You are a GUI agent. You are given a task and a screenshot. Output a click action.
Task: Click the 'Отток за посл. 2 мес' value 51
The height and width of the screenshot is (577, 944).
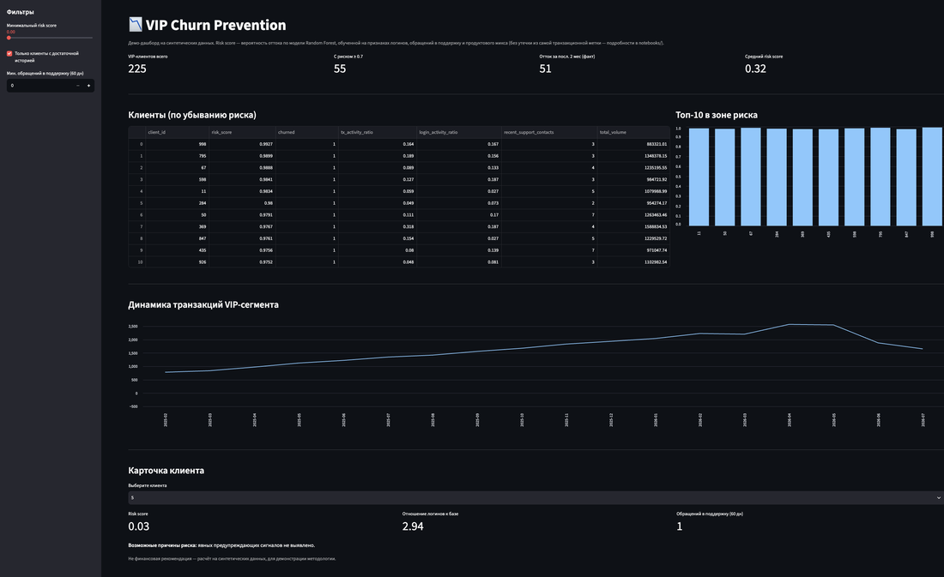coord(546,69)
